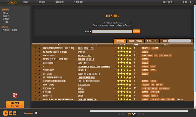Play the song Rave Control with its green arrow

(35, 48)
